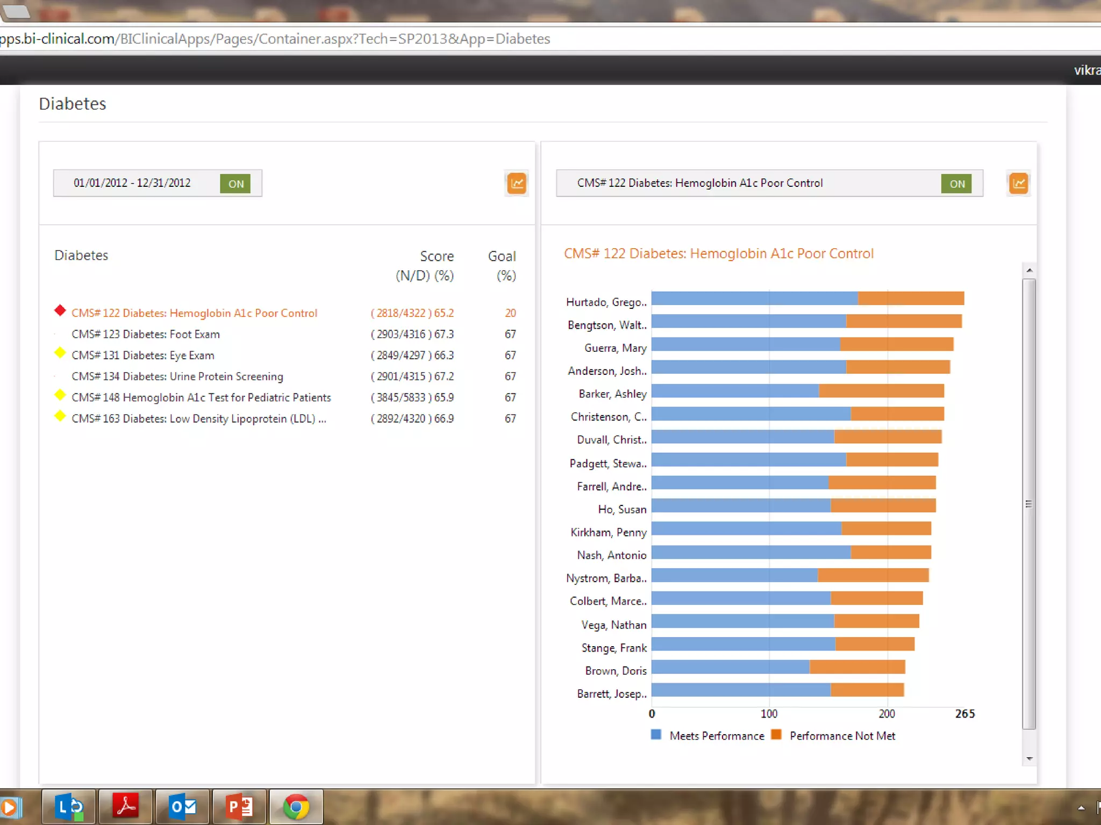Select CMS# 134 Urine Protein Screening measure
This screenshot has width=1101, height=825.
pos(177,377)
